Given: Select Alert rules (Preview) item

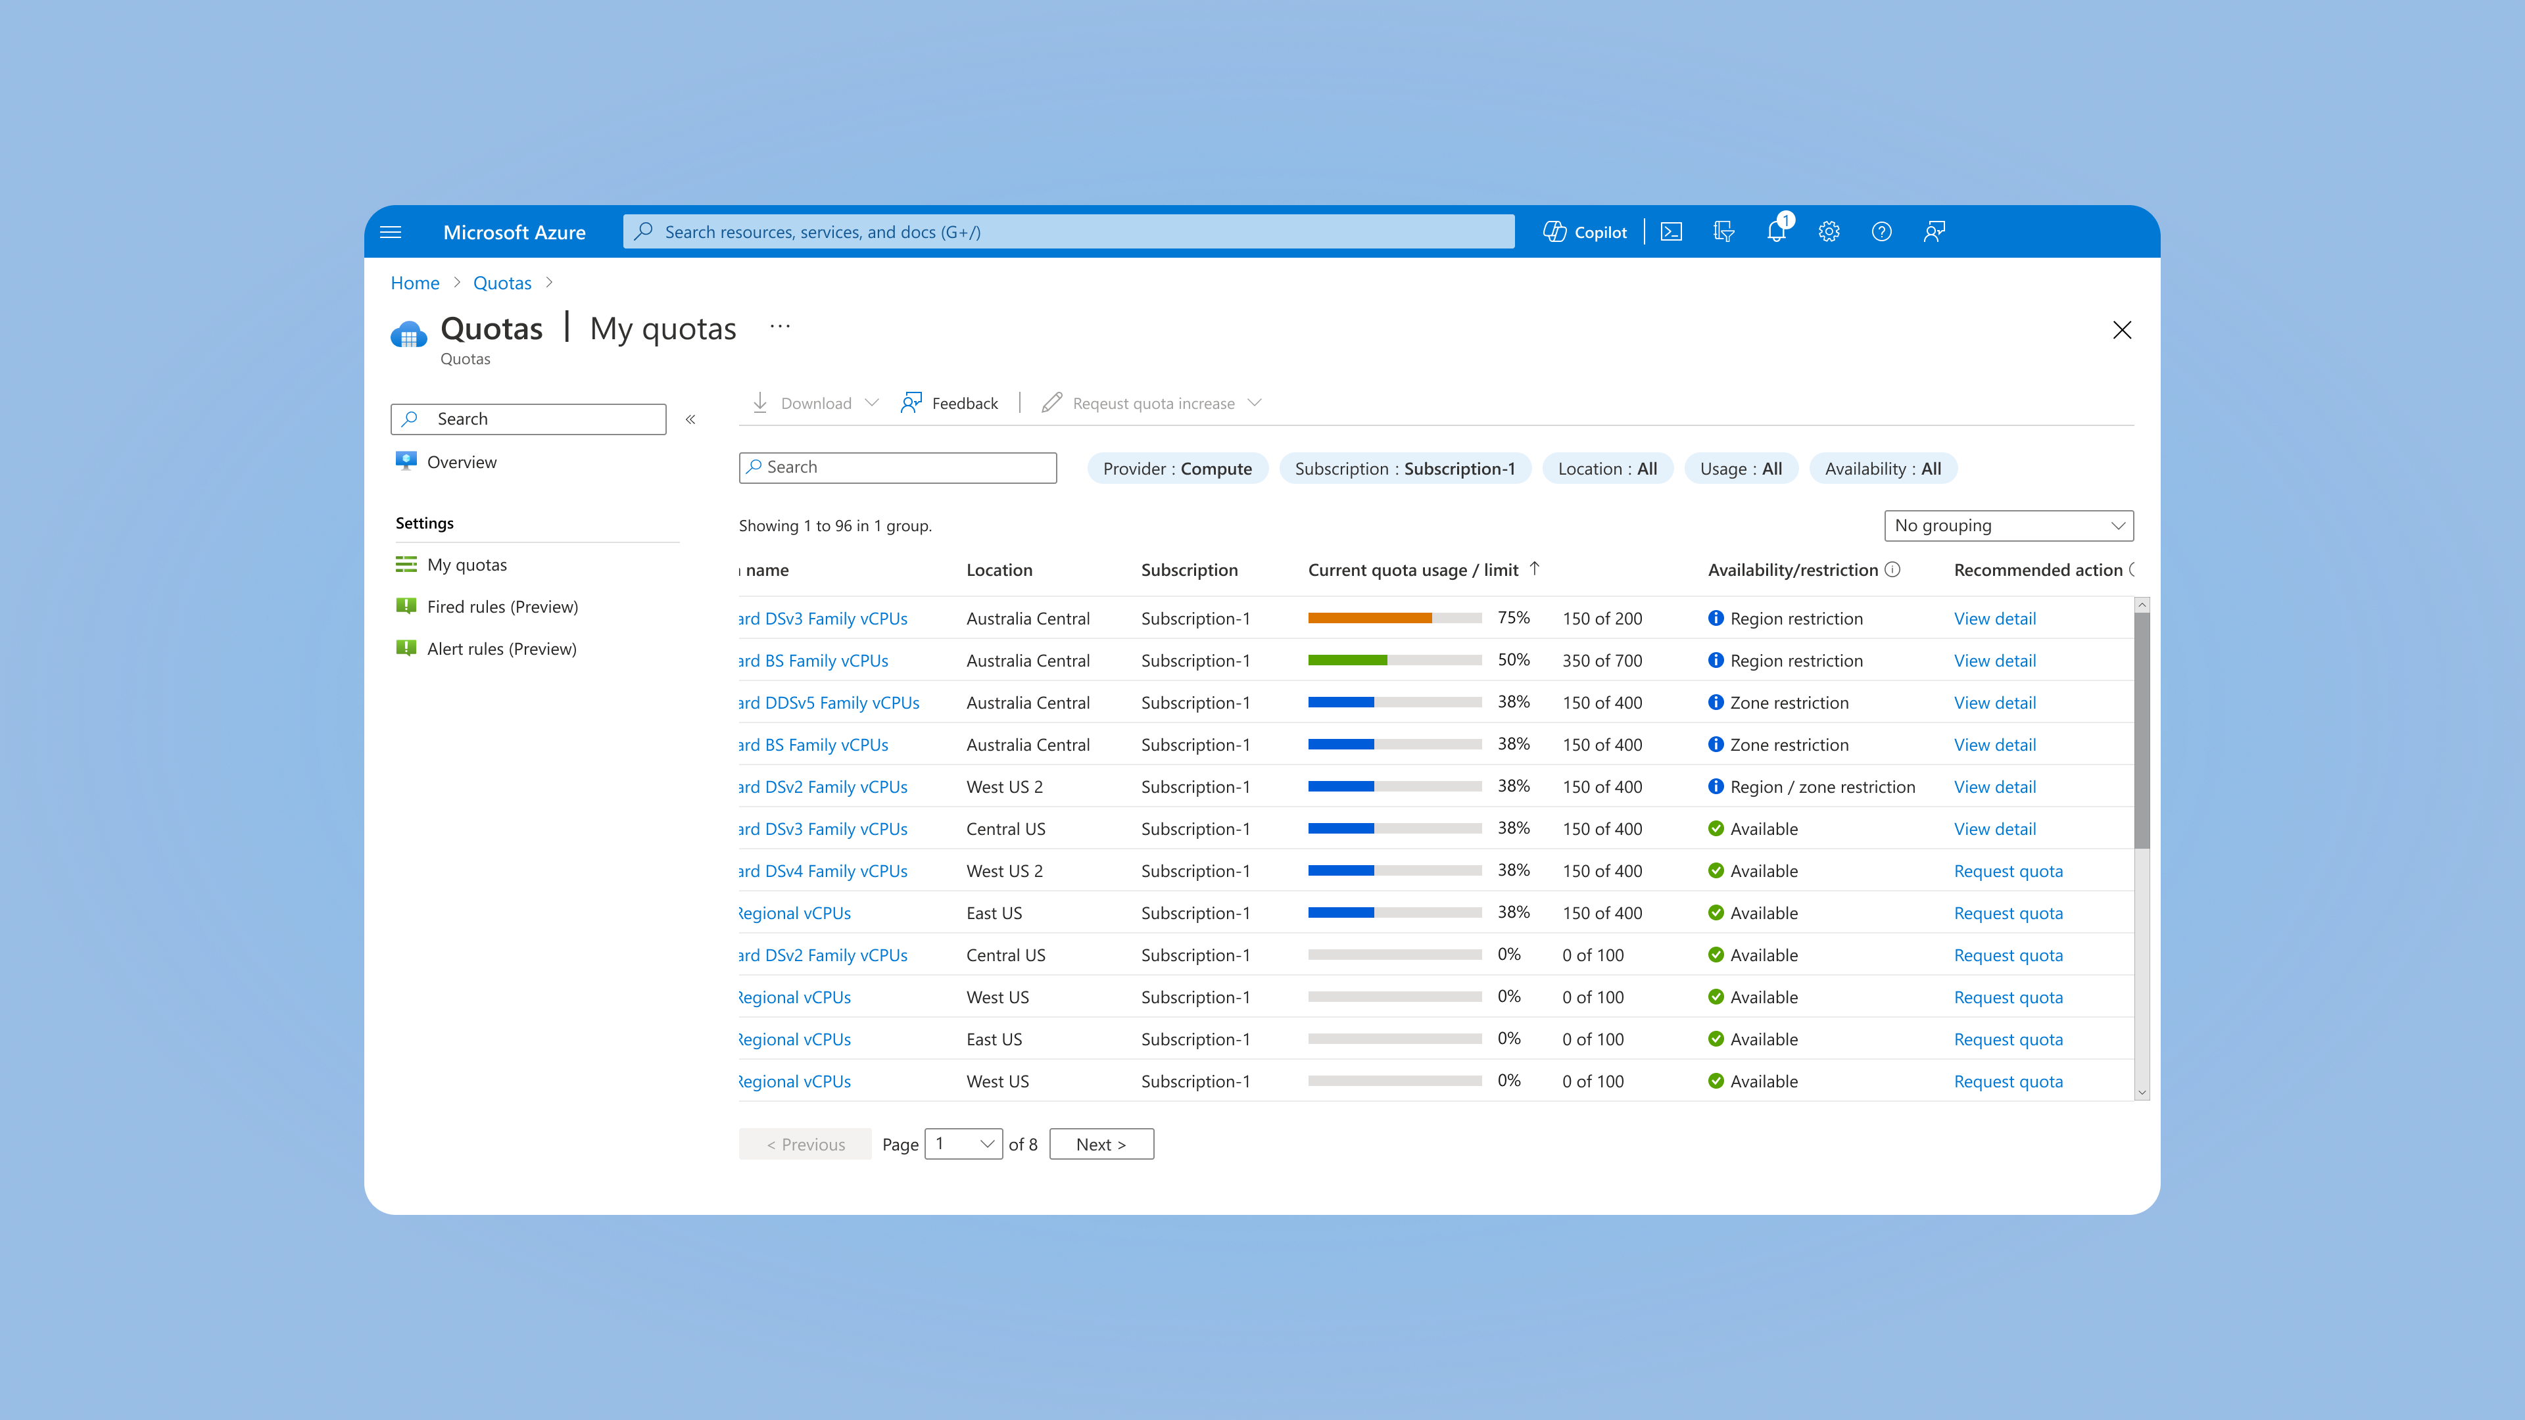Looking at the screenshot, I should (x=502, y=649).
